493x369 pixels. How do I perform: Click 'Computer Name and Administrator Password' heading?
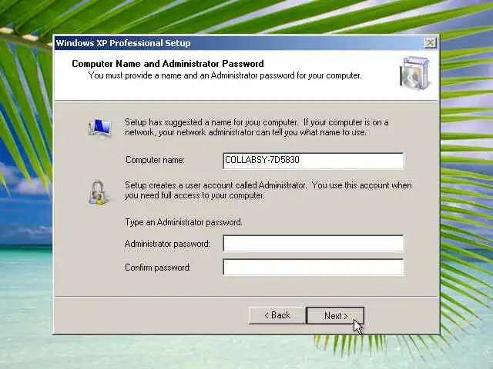tap(168, 64)
